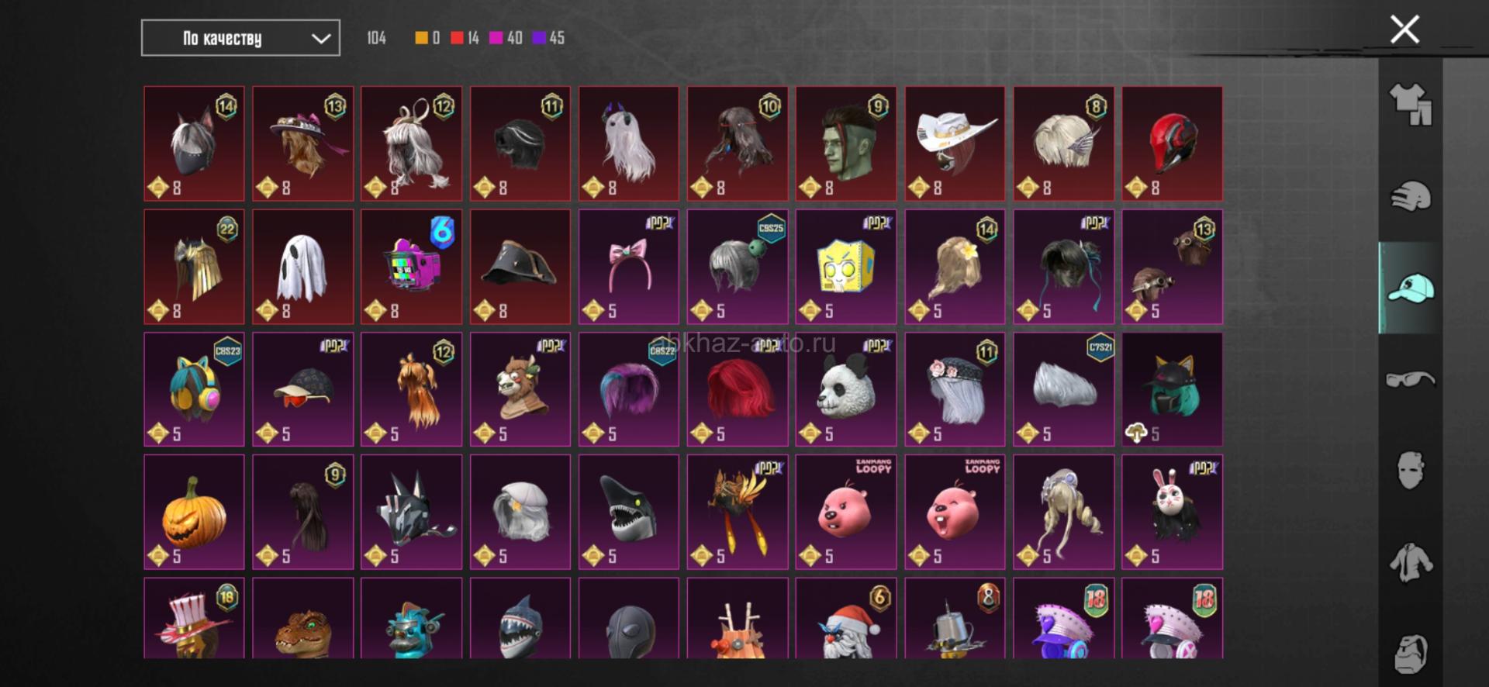Open the backpack category icon
This screenshot has height=687, width=1489.
coord(1411,654)
